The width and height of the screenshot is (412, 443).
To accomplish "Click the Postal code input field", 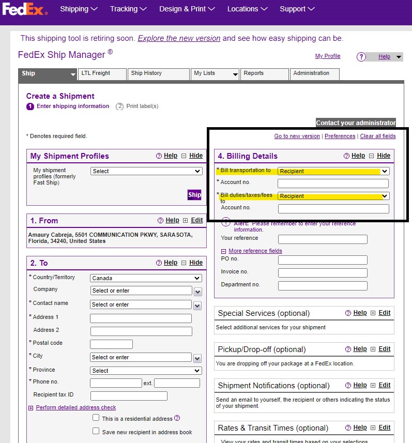I will click(x=111, y=344).
